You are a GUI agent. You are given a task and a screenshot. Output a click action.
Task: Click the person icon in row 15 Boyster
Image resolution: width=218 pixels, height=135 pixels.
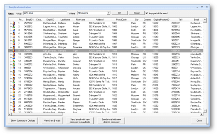point(14,71)
